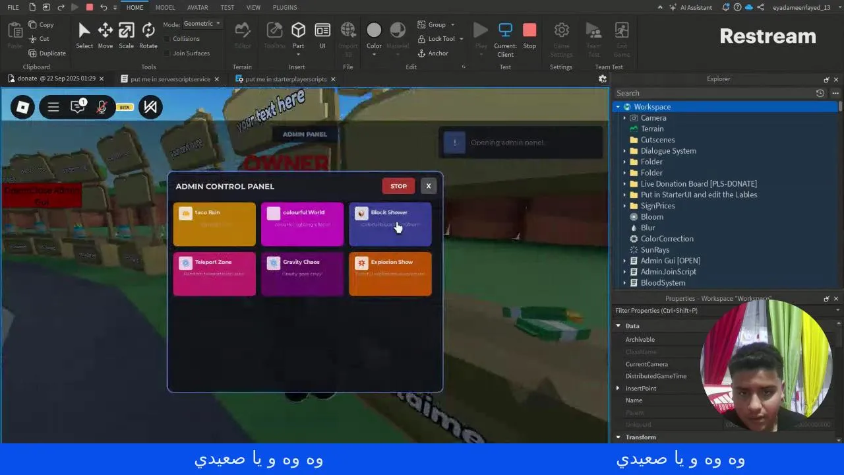Click the share collaboration icon
The height and width of the screenshot is (475, 844).
click(x=760, y=7)
